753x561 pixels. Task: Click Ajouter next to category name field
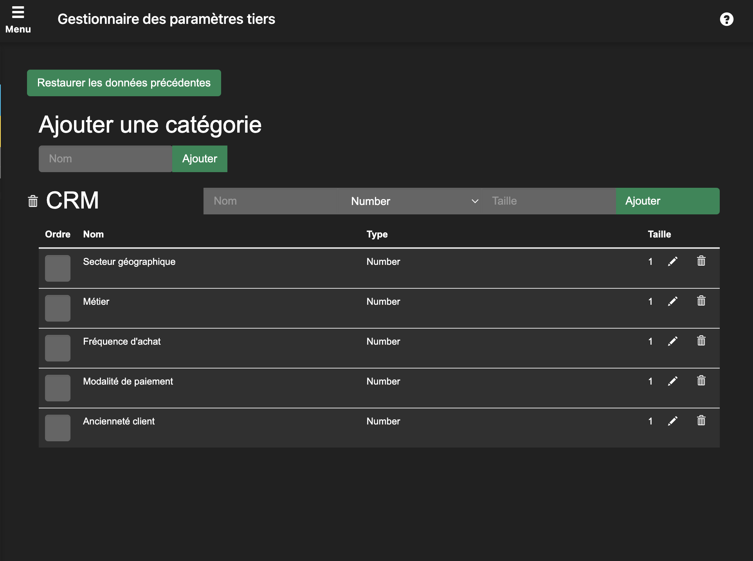coord(200,159)
